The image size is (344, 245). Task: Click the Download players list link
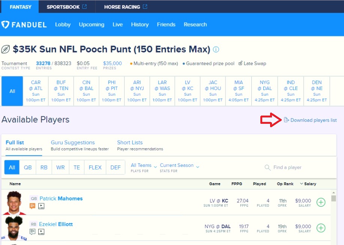tap(311, 120)
